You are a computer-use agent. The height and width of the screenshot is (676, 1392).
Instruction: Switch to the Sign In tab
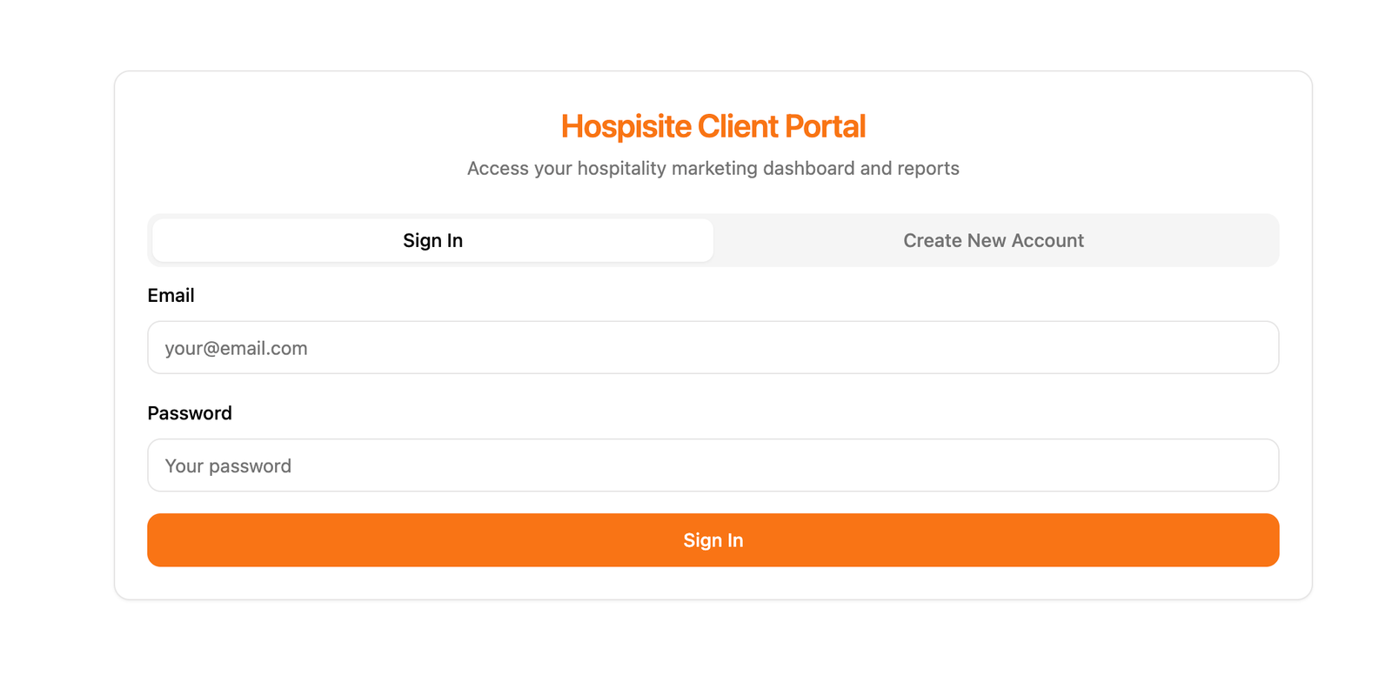432,240
